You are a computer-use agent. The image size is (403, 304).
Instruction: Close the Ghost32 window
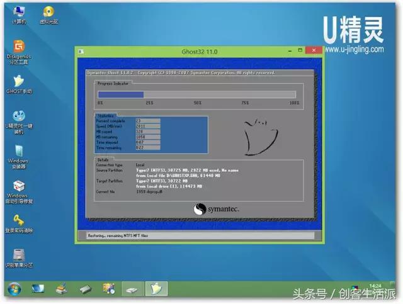click(314, 50)
